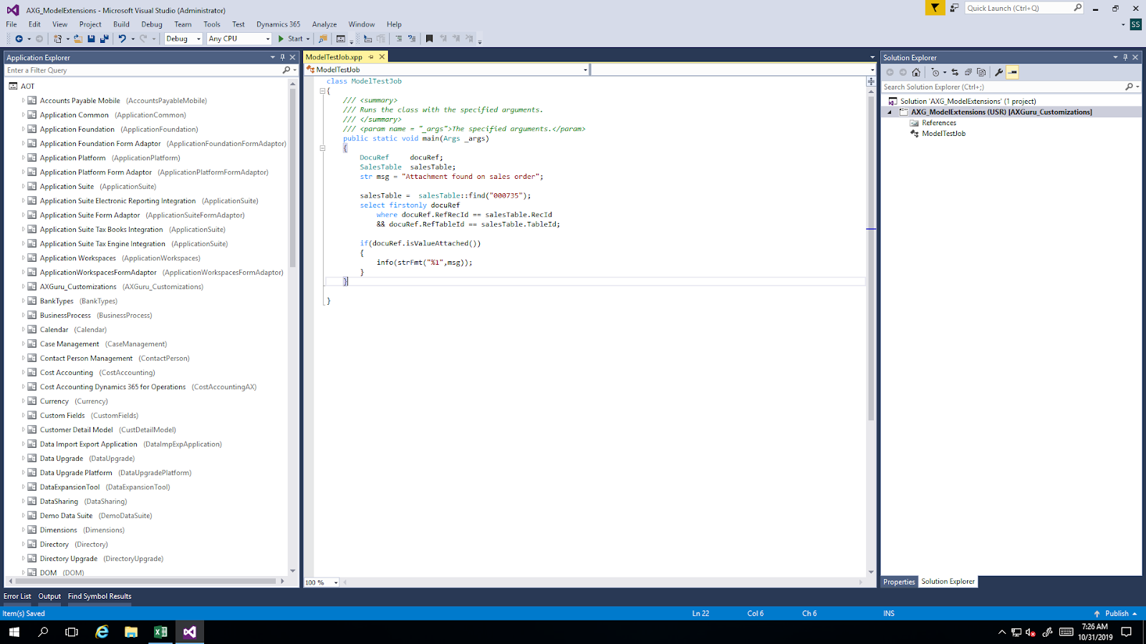Open File Explorer from the taskbar
The image size is (1146, 644).
(x=131, y=632)
